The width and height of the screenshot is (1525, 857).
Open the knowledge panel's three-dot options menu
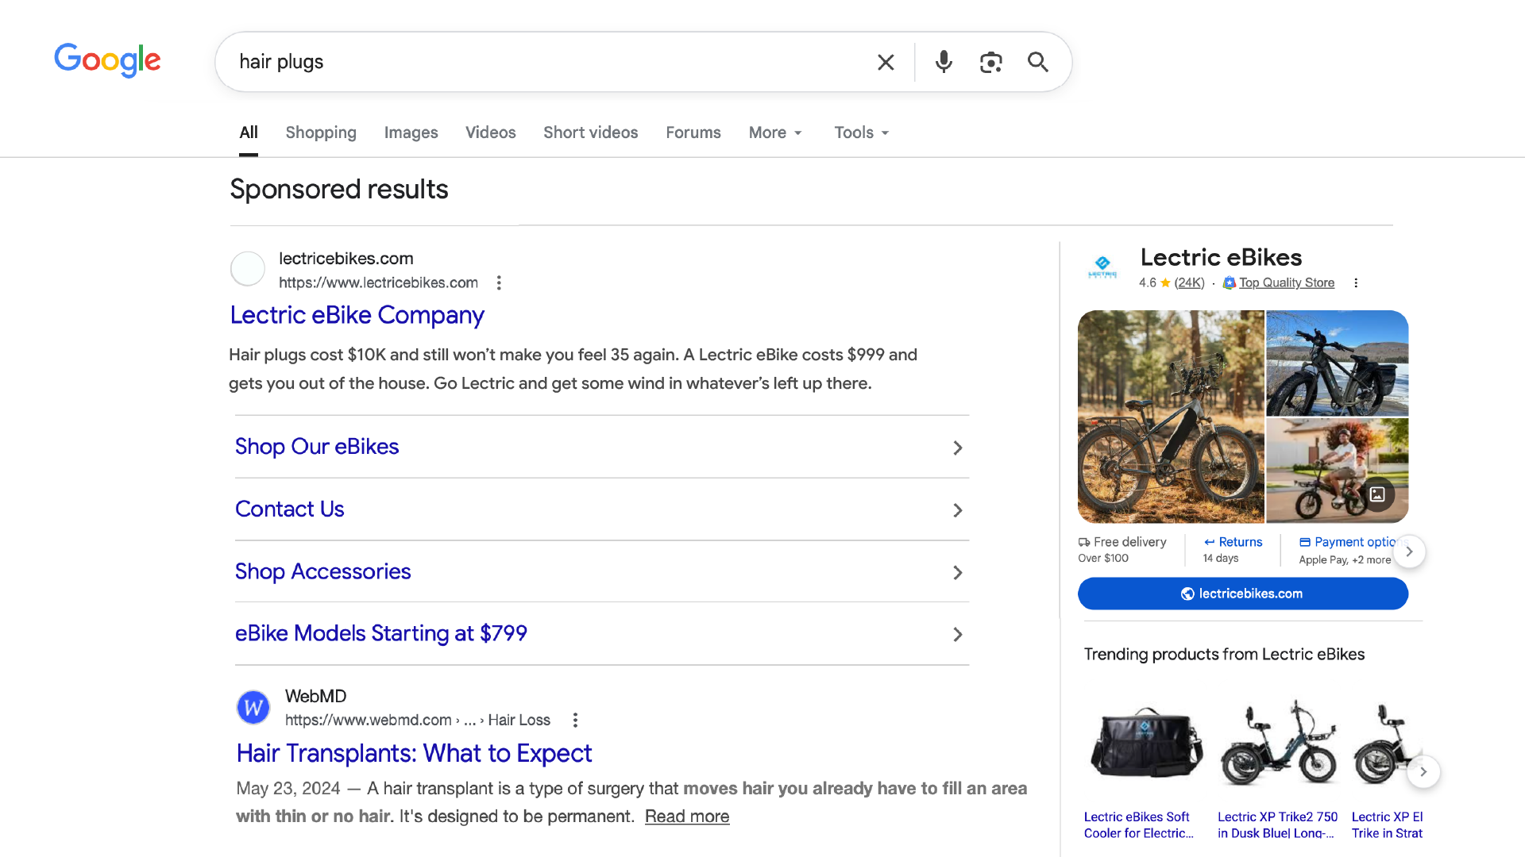point(1357,282)
